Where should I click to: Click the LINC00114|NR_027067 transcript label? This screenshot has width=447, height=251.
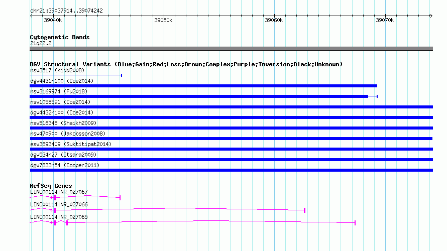pos(59,192)
